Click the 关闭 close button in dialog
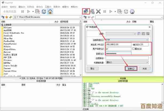 coord(144,68)
